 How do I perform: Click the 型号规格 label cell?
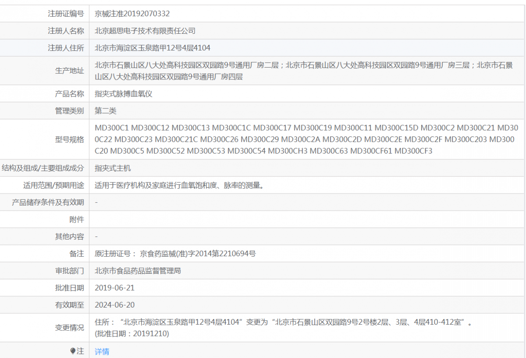coord(44,140)
